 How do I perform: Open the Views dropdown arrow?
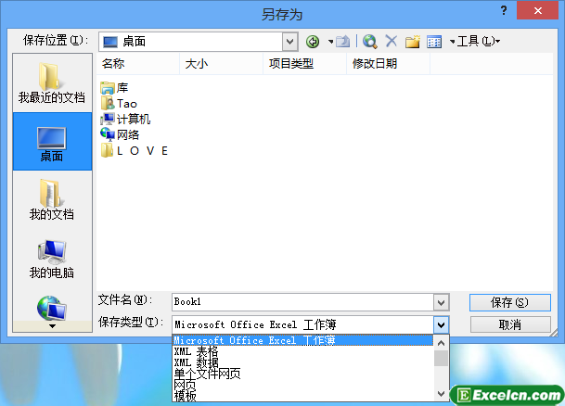coord(452,42)
